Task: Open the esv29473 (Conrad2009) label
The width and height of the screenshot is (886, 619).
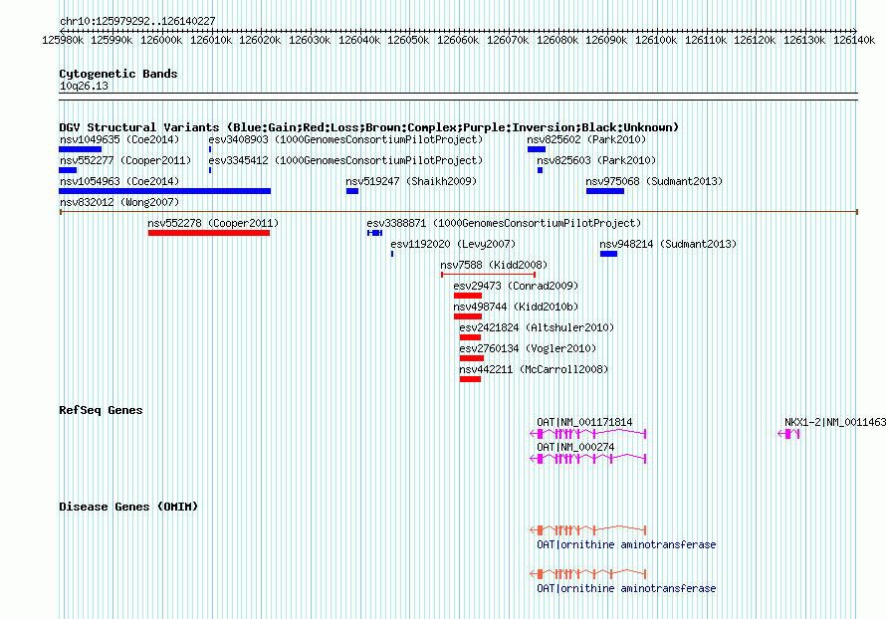Action: point(516,286)
